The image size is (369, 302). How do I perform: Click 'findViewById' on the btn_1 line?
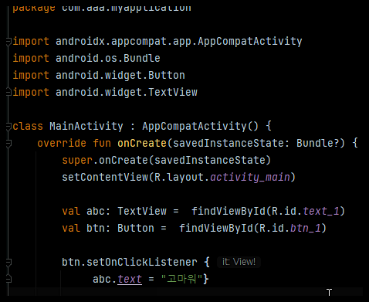coord(216,228)
